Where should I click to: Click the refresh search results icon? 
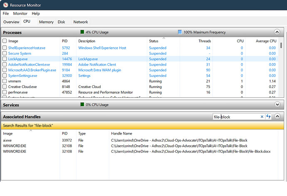pyautogui.click(x=269, y=117)
